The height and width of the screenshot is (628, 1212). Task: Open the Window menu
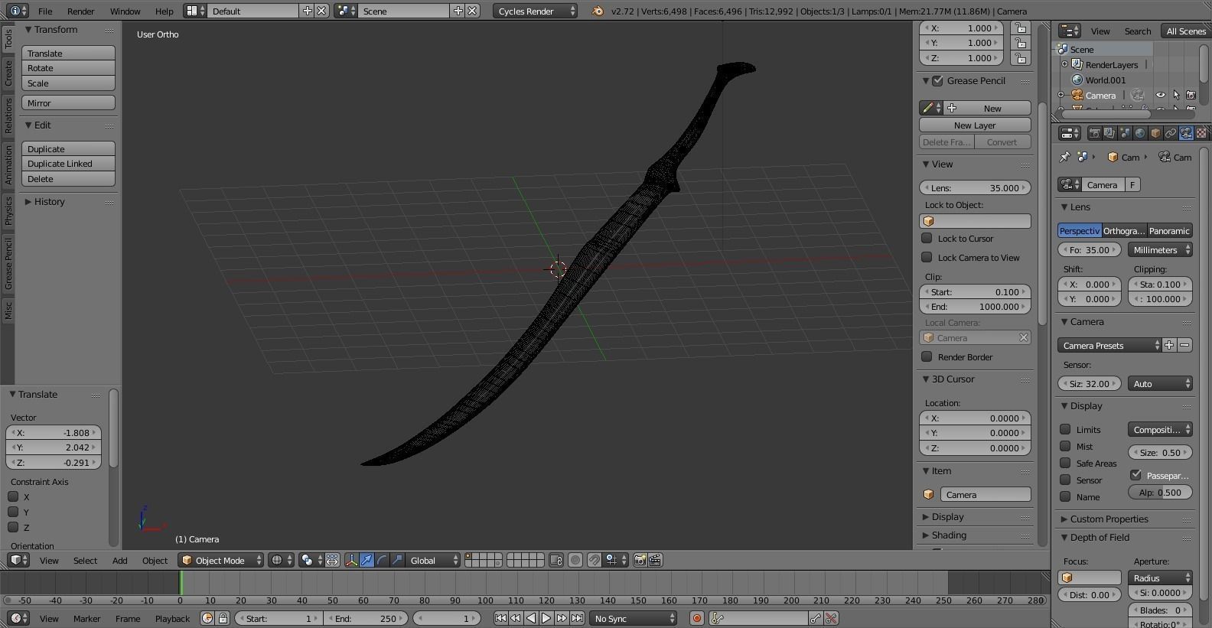(125, 11)
